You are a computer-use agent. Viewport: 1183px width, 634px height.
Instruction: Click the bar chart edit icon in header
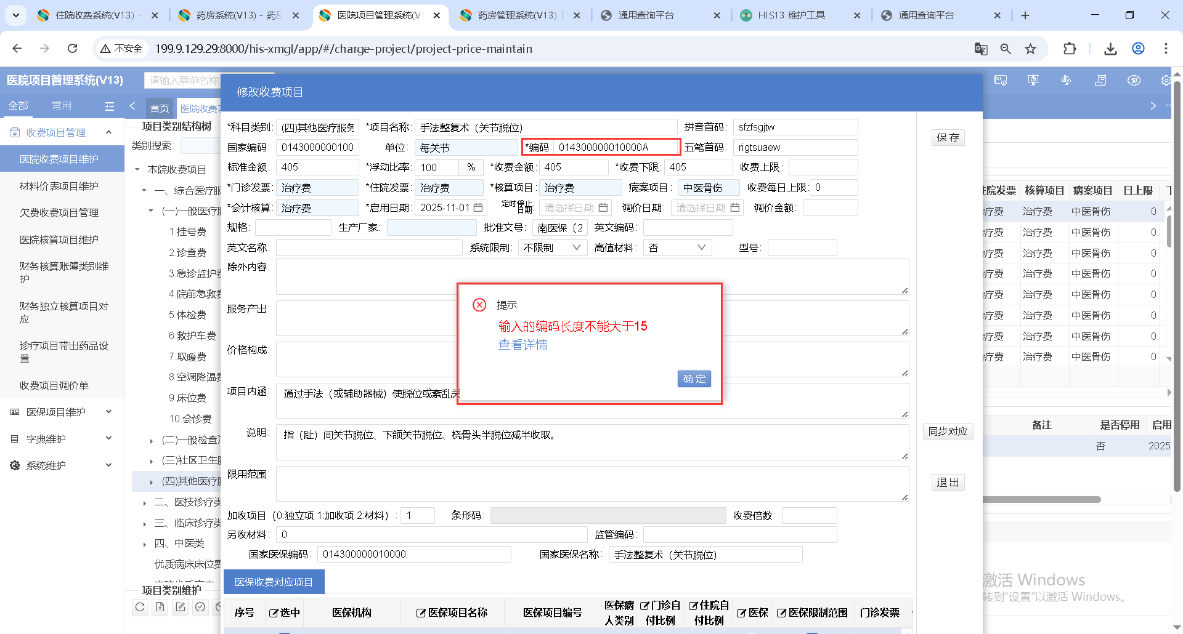(1067, 80)
